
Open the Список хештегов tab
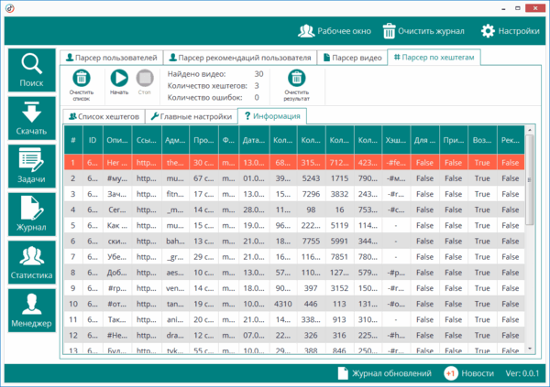coord(104,117)
